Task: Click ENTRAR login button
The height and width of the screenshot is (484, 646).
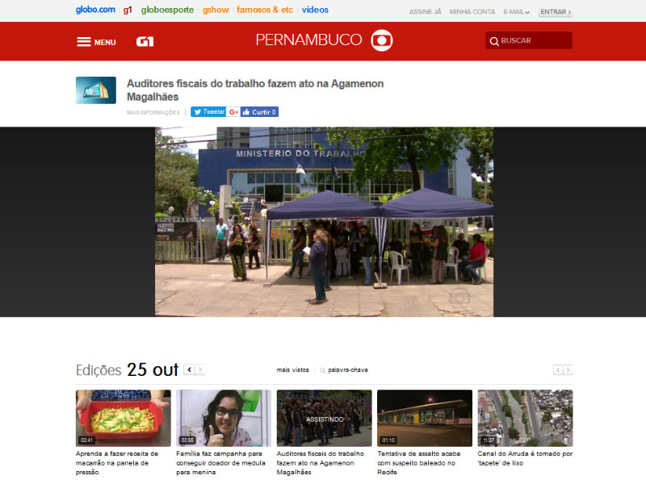Action: (x=556, y=12)
